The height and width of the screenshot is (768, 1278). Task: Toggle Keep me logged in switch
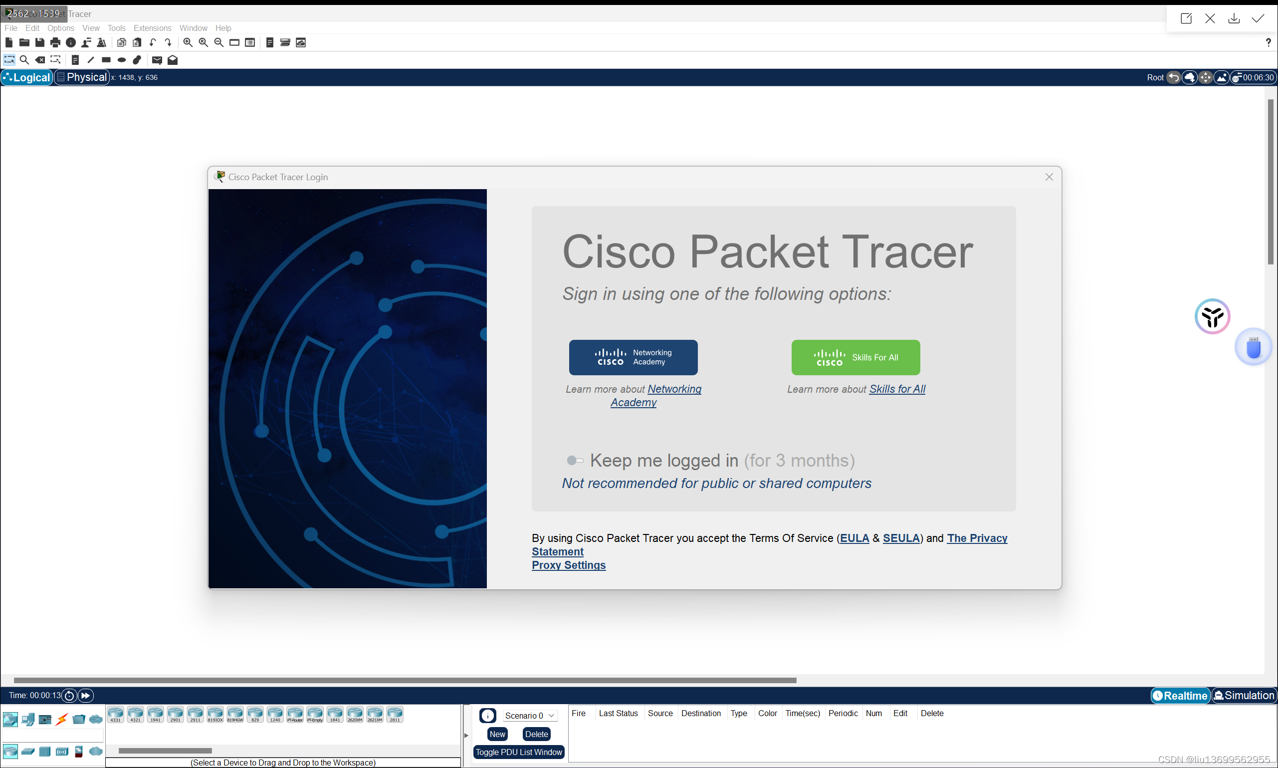(575, 460)
